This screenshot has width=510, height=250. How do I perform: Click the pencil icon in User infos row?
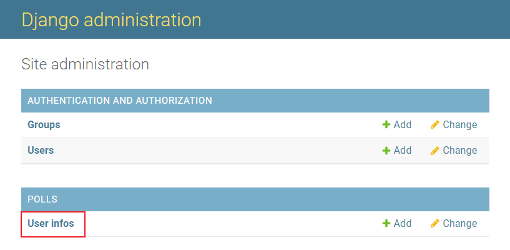pos(435,223)
